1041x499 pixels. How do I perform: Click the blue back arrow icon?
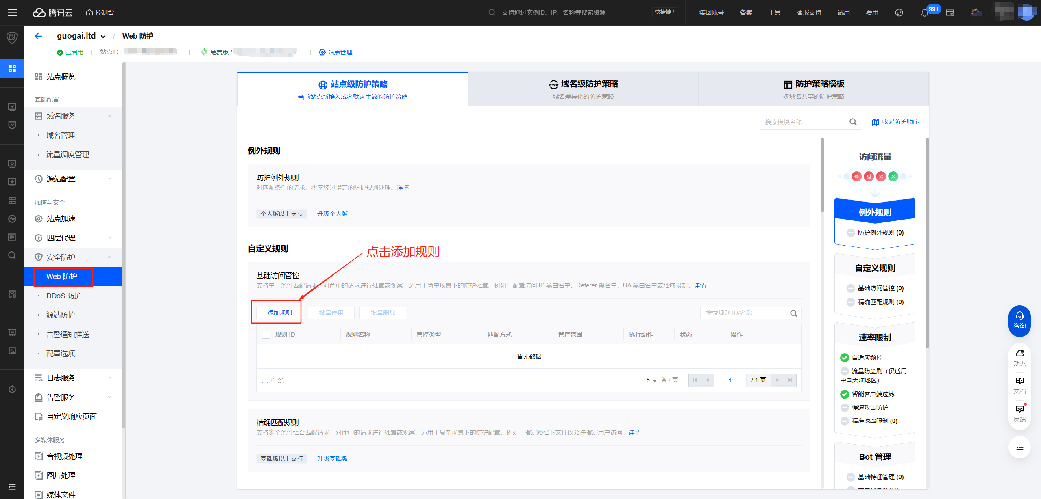38,36
